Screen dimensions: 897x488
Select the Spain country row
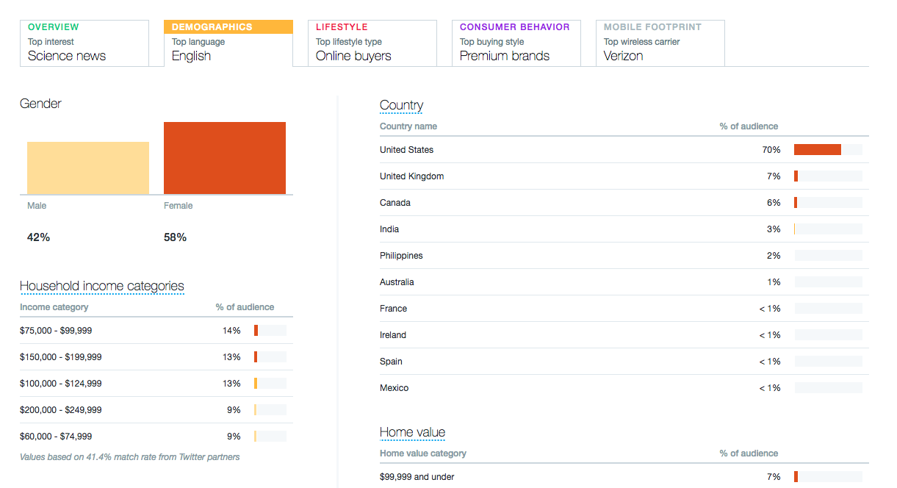[624, 362]
